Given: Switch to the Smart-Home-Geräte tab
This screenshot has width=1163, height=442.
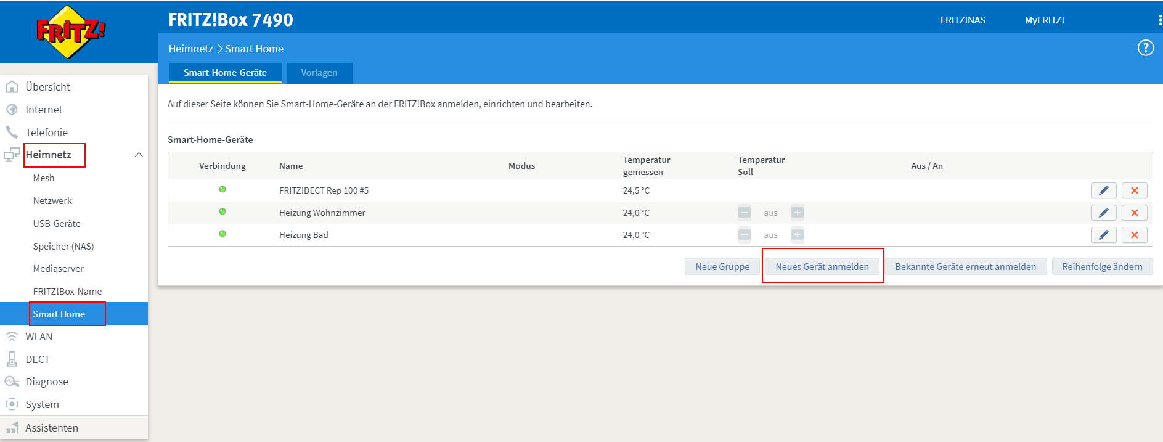Looking at the screenshot, I should click(x=225, y=73).
